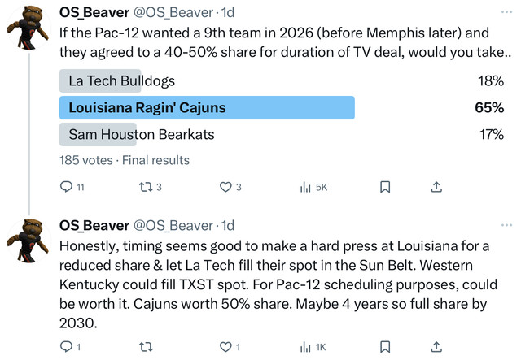The width and height of the screenshot is (521, 360).
Task: View analytics of the poll tweet
Action: (x=306, y=187)
